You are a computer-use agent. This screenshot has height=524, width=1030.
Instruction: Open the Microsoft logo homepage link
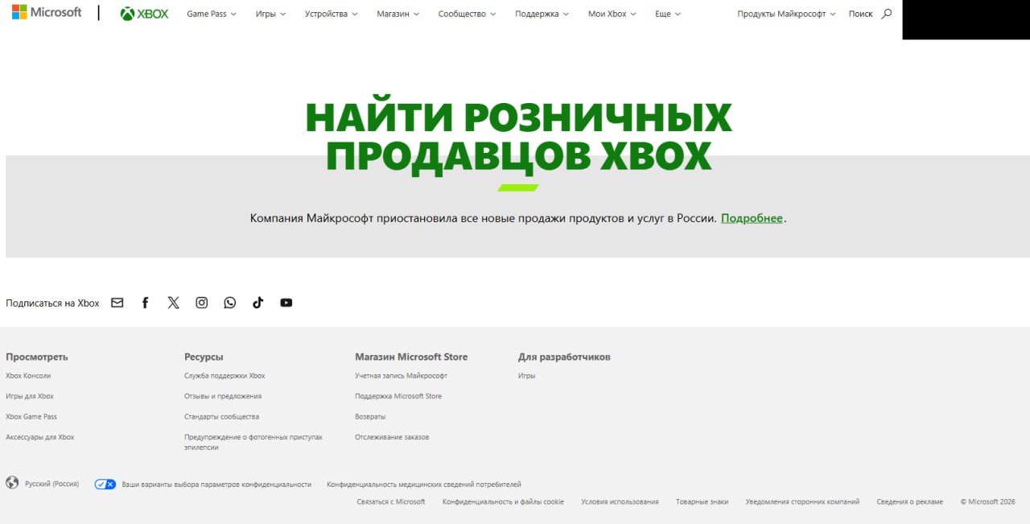47,13
